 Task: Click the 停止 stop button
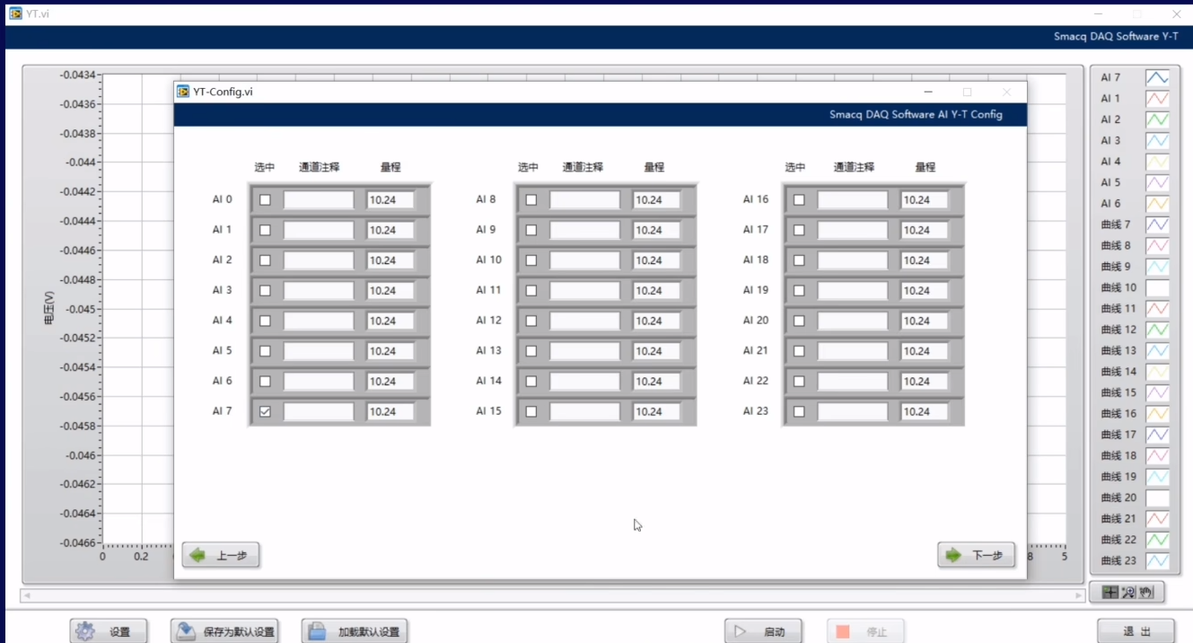[x=865, y=631]
